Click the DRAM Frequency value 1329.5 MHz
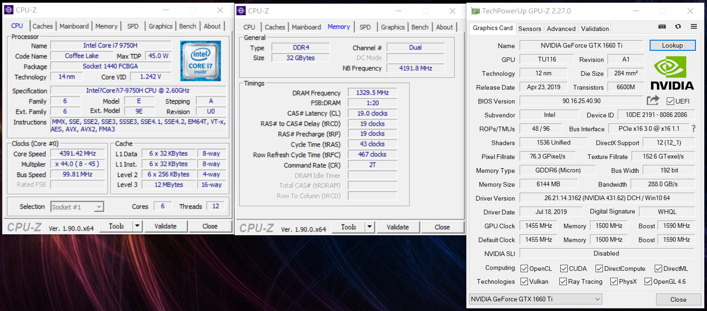 pos(372,92)
